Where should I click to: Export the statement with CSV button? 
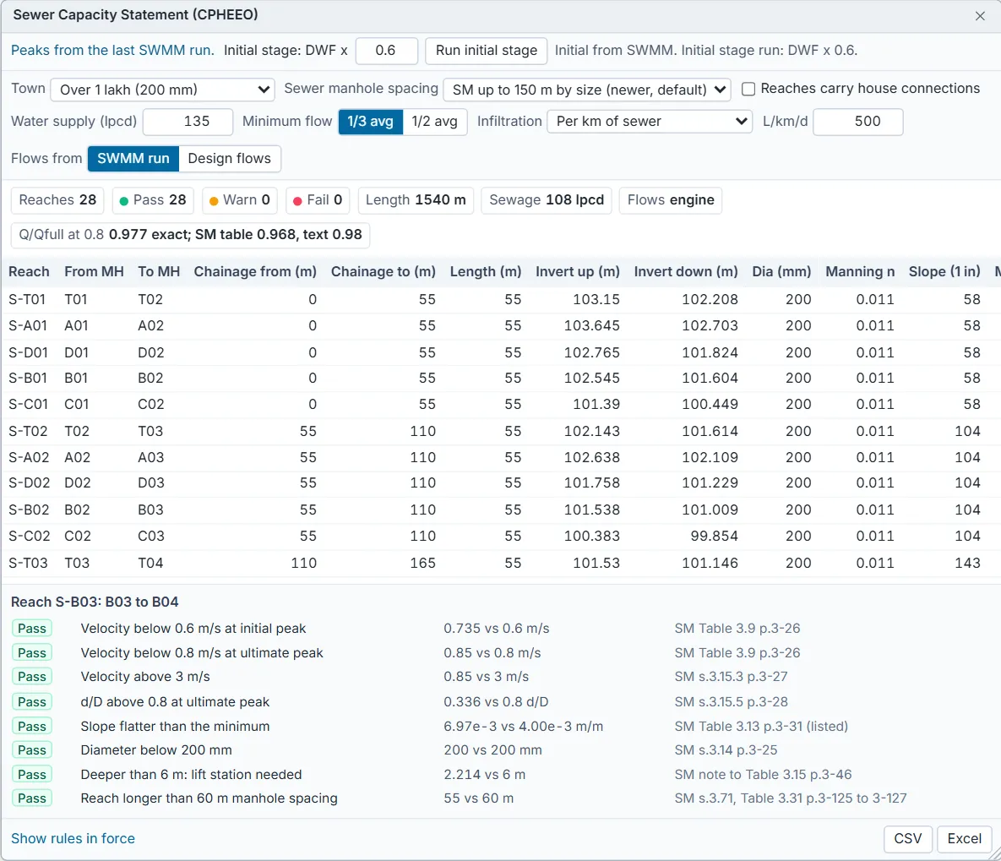(908, 839)
